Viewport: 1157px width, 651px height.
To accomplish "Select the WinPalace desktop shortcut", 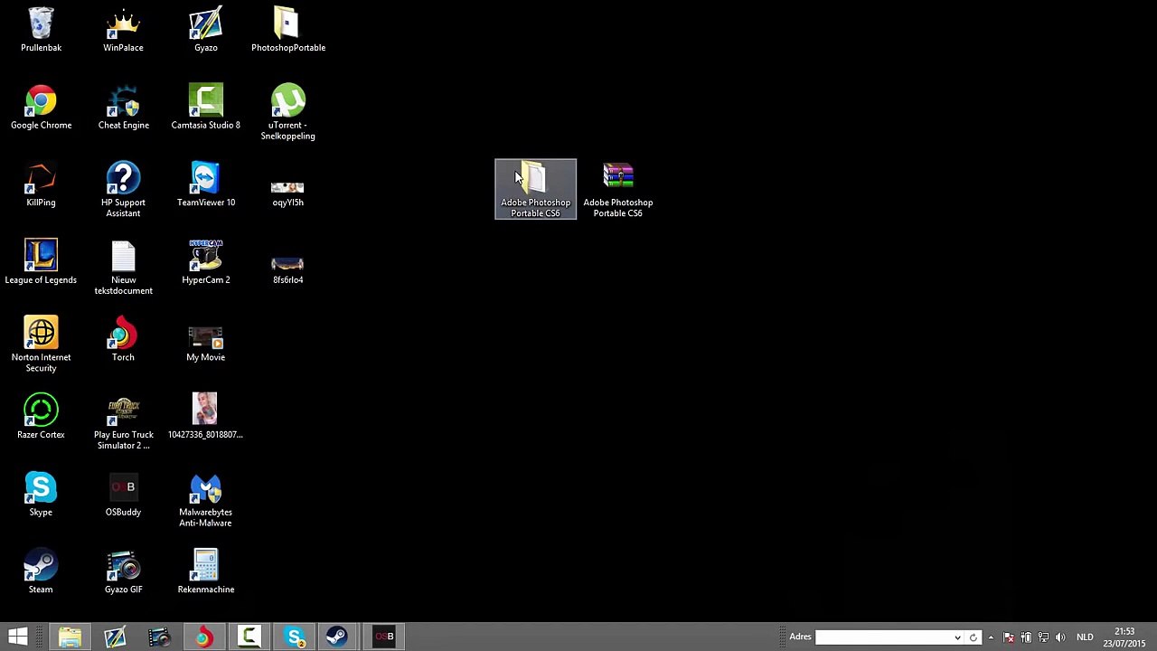I will 123,30.
